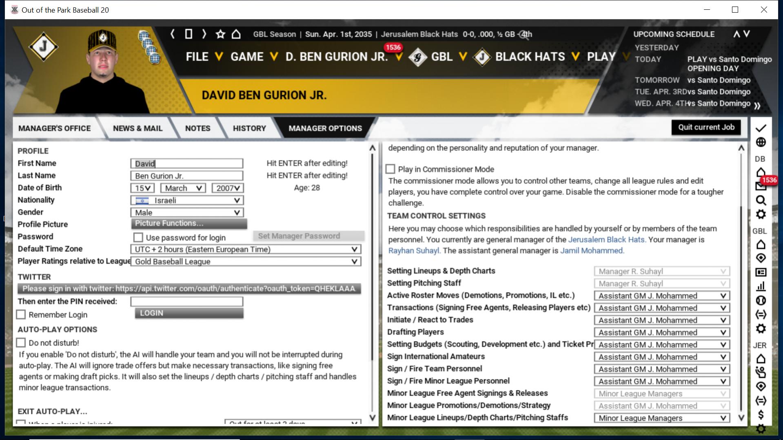This screenshot has height=440, width=783.
Task: Click the twitter sign-in URL button
Action: point(189,289)
